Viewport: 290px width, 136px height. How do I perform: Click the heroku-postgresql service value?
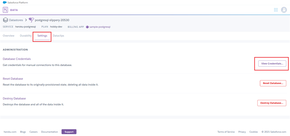coord(25,27)
